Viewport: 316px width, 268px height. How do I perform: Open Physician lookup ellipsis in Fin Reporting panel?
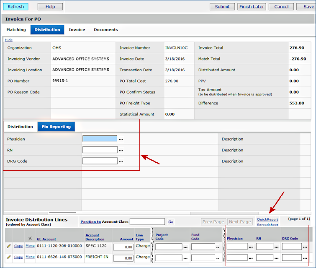click(121, 139)
